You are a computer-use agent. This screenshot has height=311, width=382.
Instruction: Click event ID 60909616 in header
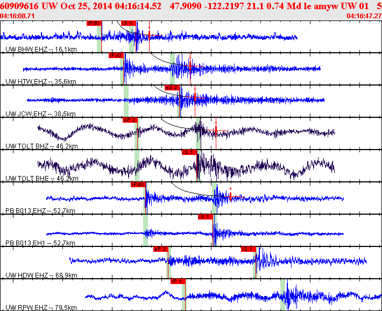click(x=19, y=6)
